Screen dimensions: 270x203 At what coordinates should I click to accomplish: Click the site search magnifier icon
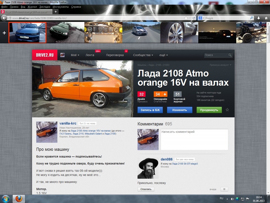pyautogui.click(x=230, y=55)
